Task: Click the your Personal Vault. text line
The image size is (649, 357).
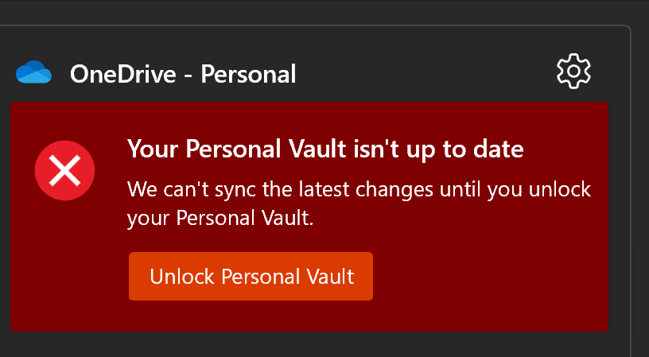Action: pyautogui.click(x=220, y=218)
